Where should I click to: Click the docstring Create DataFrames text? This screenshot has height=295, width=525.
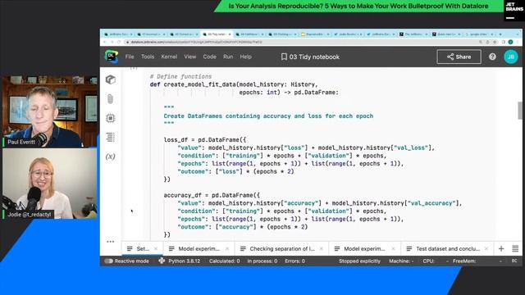point(268,116)
